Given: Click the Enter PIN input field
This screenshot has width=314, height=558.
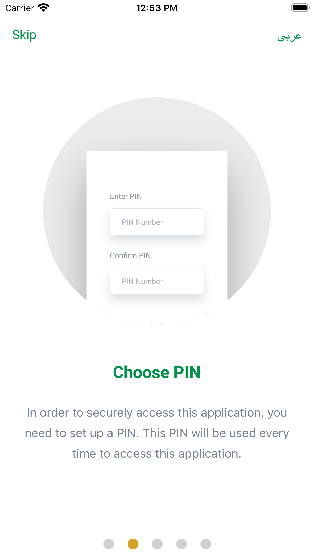Looking at the screenshot, I should tap(157, 222).
